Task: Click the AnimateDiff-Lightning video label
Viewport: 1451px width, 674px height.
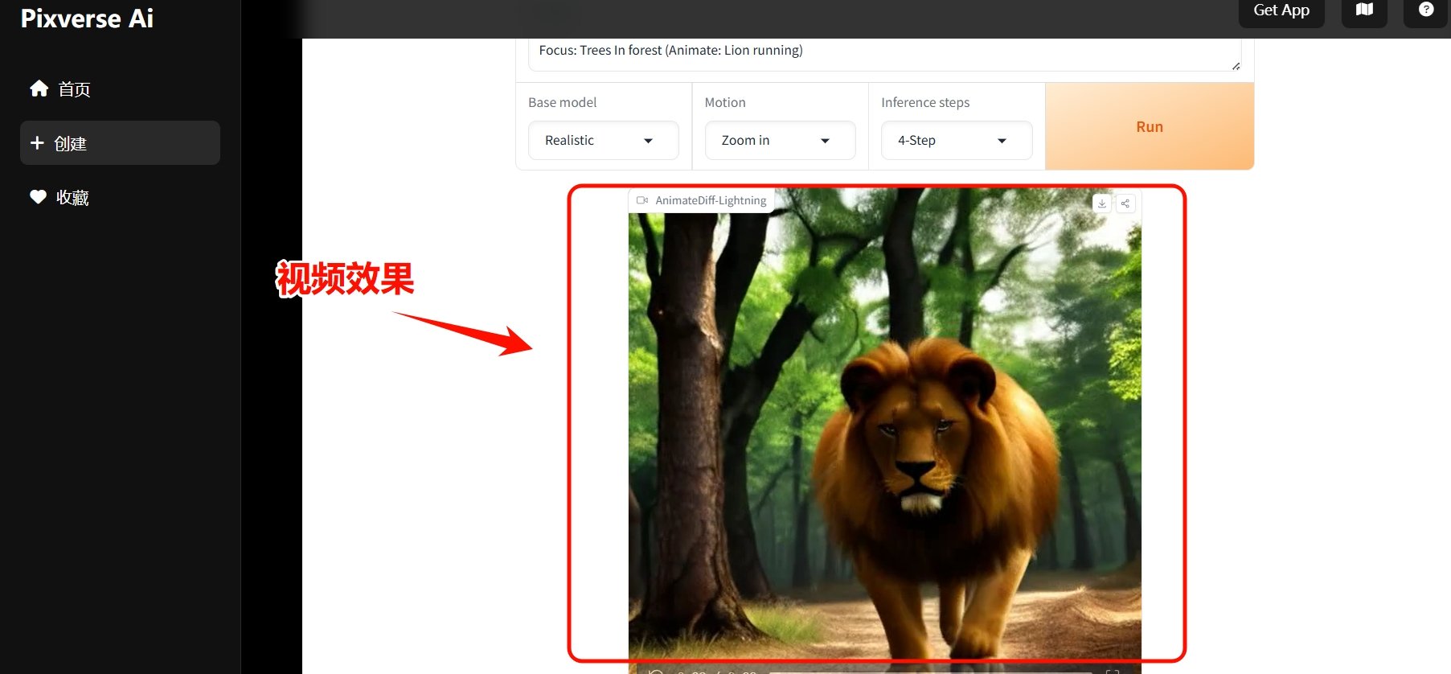Action: (701, 200)
